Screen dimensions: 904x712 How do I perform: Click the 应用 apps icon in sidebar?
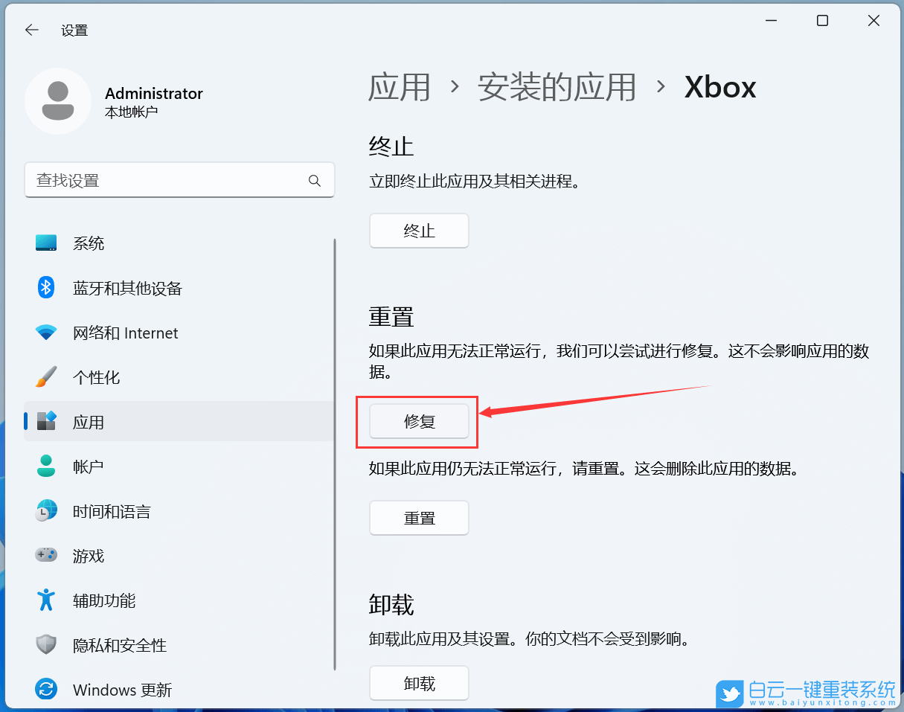pyautogui.click(x=45, y=422)
